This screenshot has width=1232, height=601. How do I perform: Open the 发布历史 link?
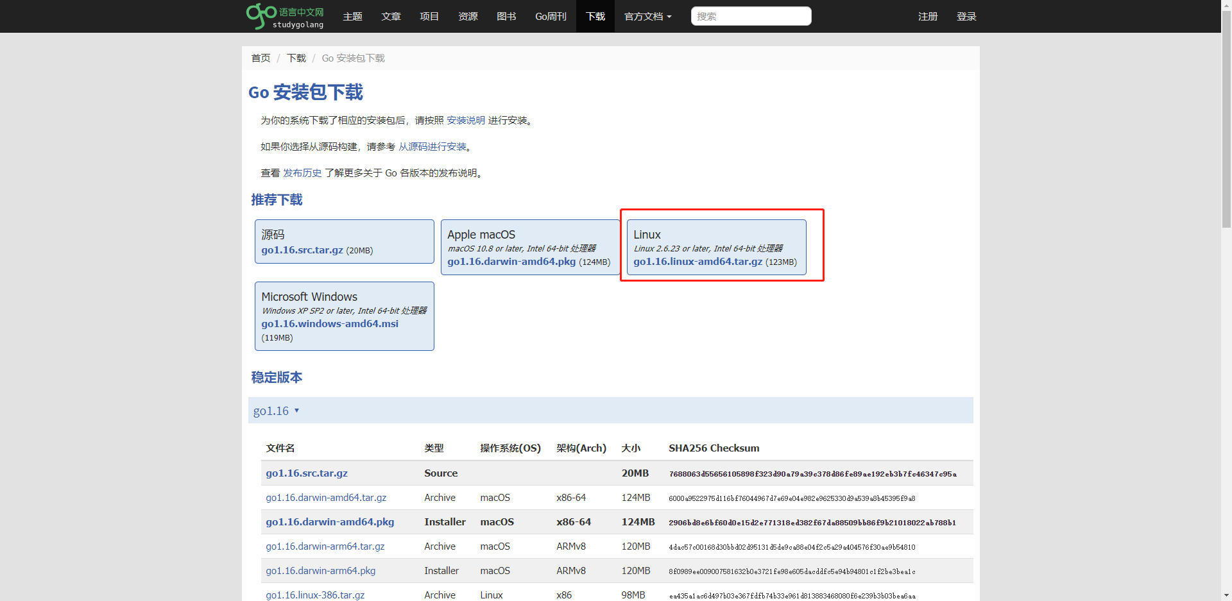(302, 173)
